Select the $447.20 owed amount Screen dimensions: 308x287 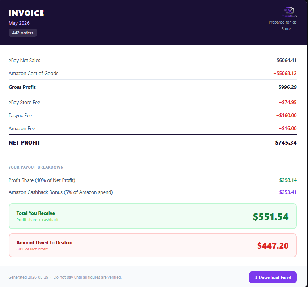[x=273, y=246]
